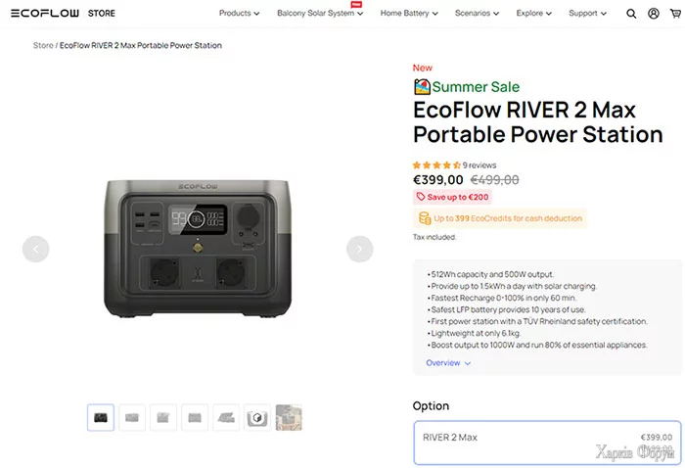The image size is (685, 468).
Task: Open the Scenarios menu
Action: click(x=478, y=14)
